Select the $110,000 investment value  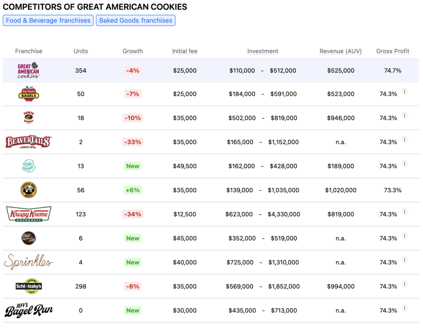click(242, 70)
